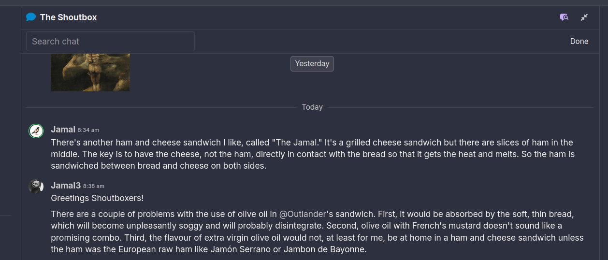The width and height of the screenshot is (608, 260).
Task: Toggle the chat search icon
Action: point(564,17)
